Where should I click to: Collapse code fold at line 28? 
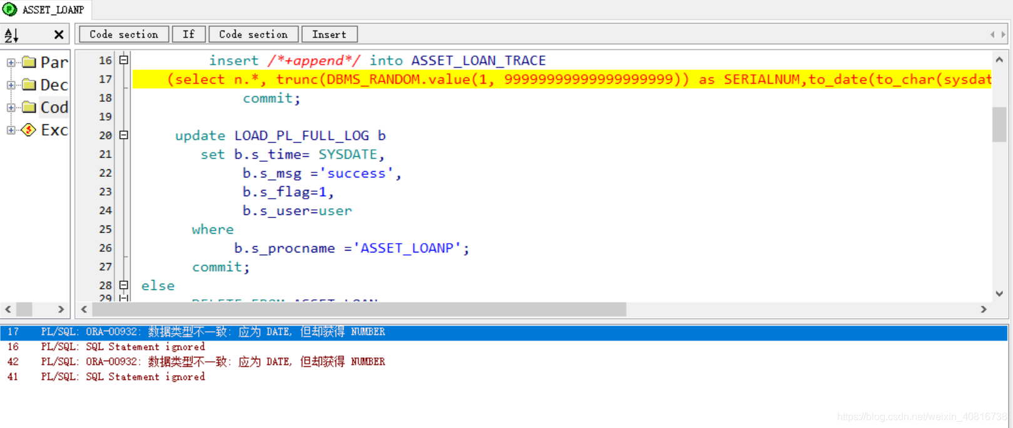124,285
